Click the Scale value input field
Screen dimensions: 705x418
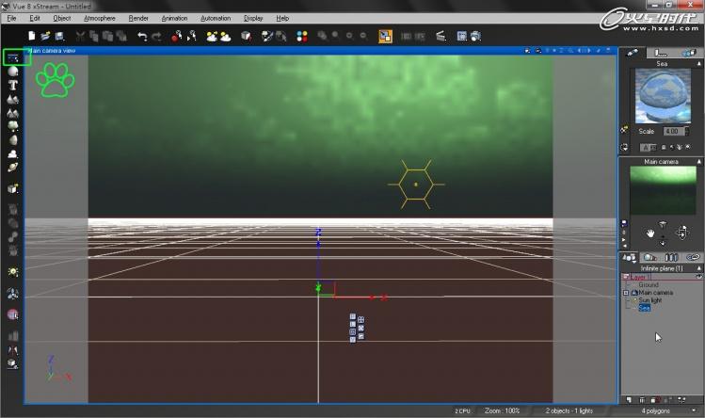672,132
